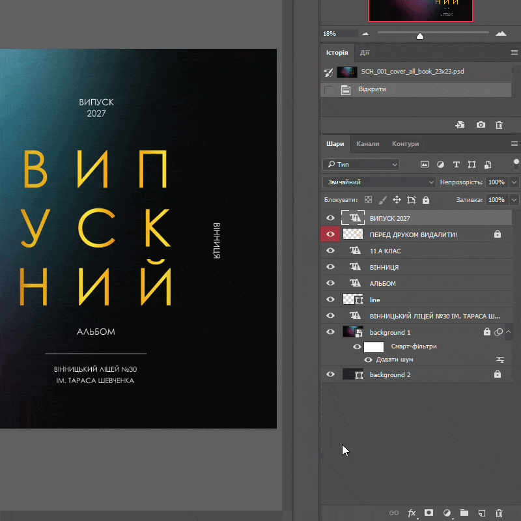
Task: Filter for adjustment layers icon
Action: click(x=441, y=165)
